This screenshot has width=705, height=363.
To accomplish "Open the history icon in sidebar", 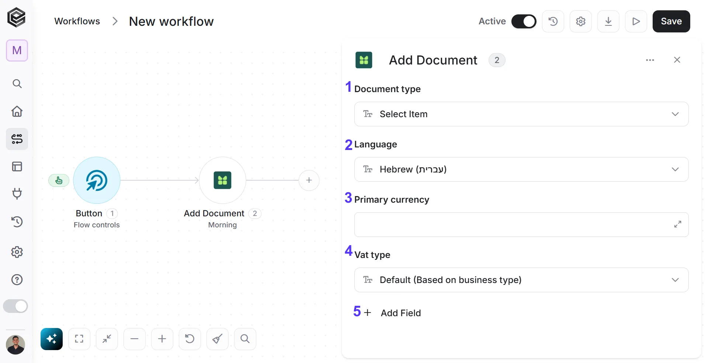I will click(x=17, y=222).
